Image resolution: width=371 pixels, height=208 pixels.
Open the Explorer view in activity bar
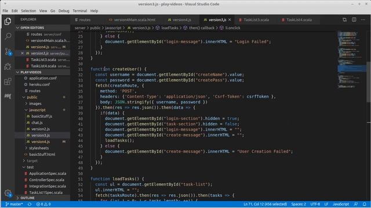8,21
